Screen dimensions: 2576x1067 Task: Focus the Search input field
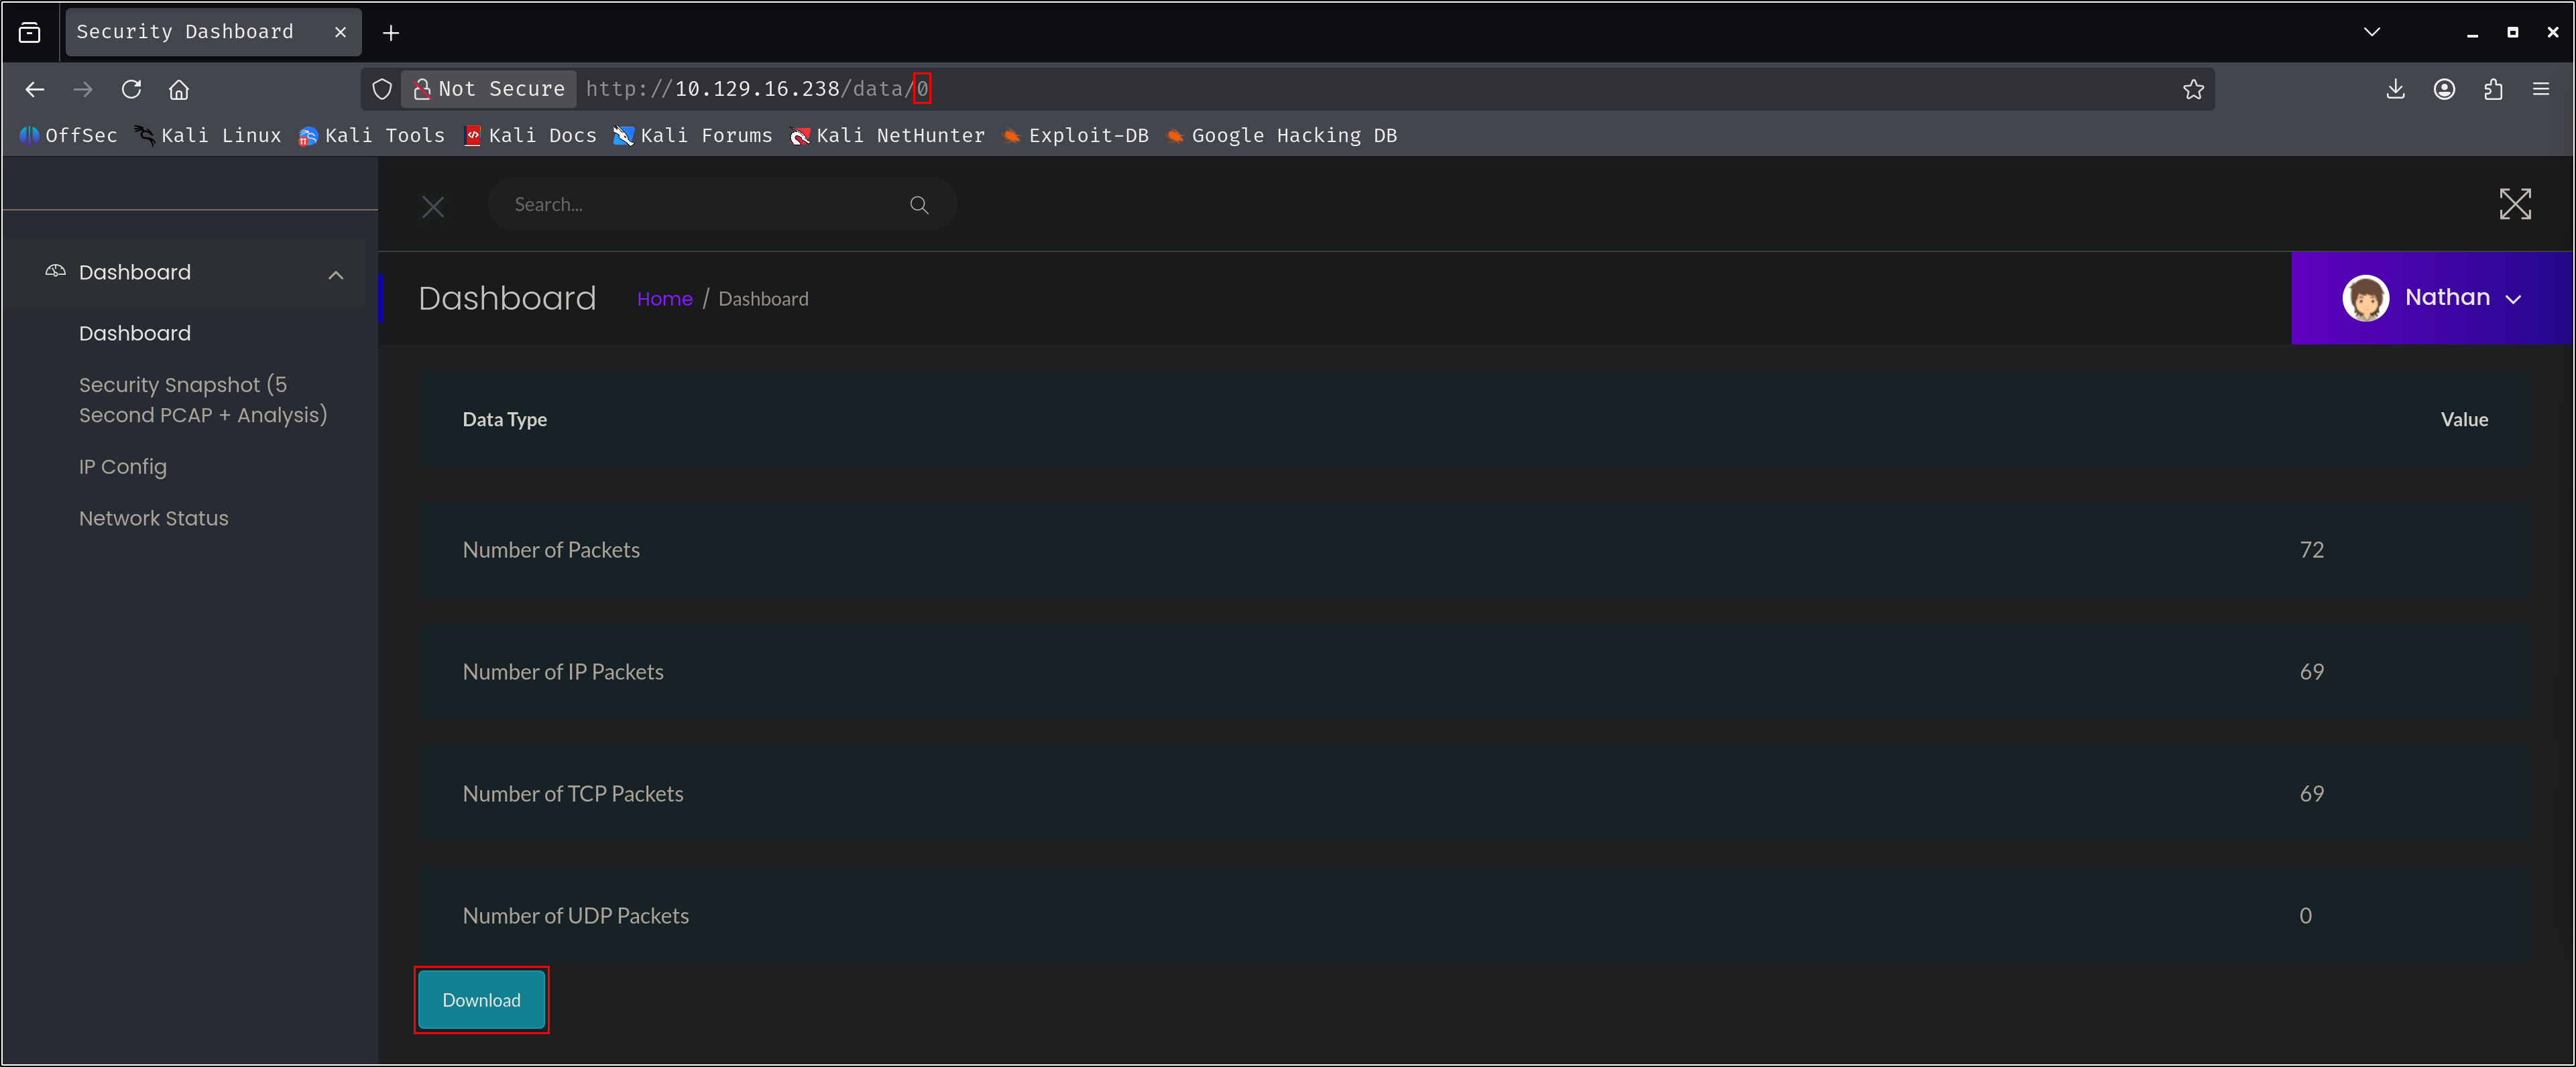pyautogui.click(x=700, y=205)
